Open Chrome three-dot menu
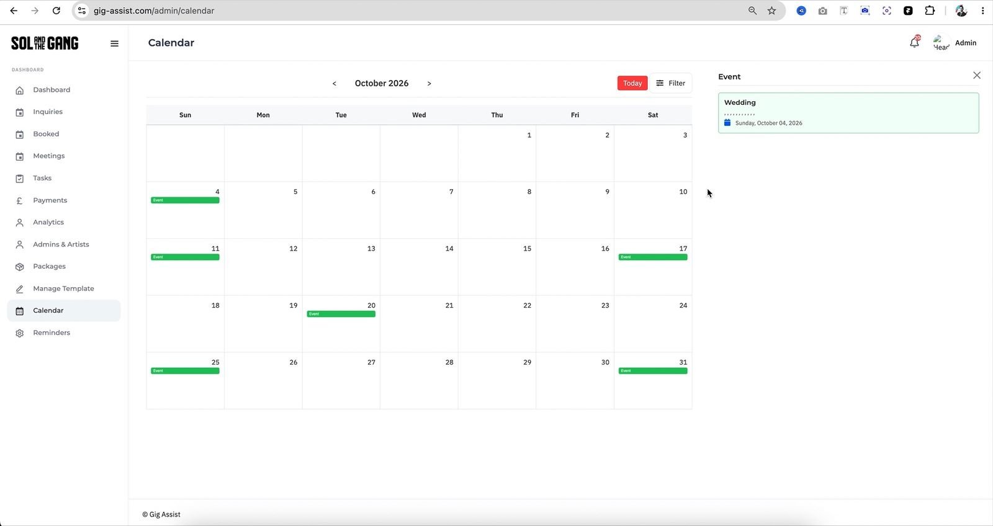This screenshot has height=526, width=993. pos(982,11)
